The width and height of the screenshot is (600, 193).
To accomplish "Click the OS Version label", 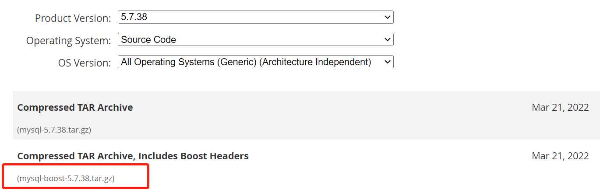I will pyautogui.click(x=85, y=63).
